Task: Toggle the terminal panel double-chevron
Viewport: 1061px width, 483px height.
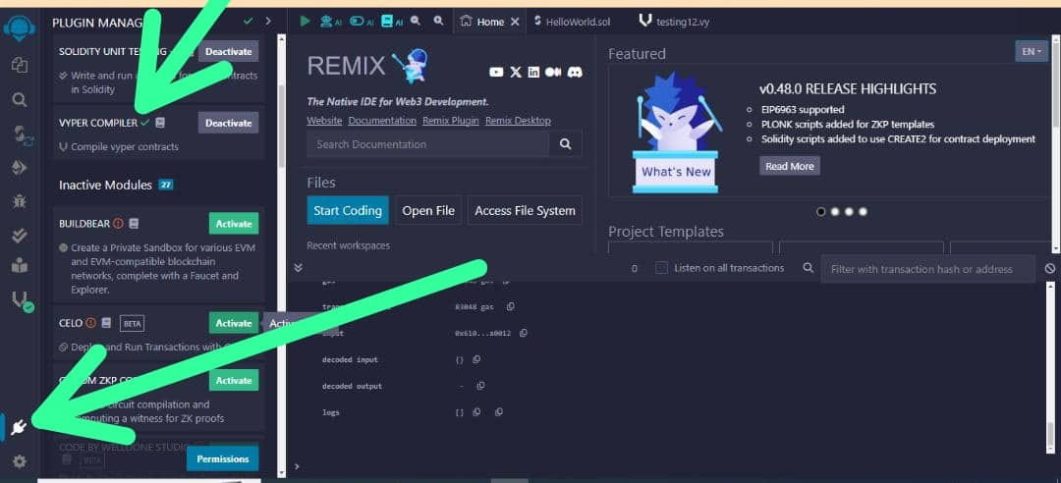Action: tap(299, 268)
